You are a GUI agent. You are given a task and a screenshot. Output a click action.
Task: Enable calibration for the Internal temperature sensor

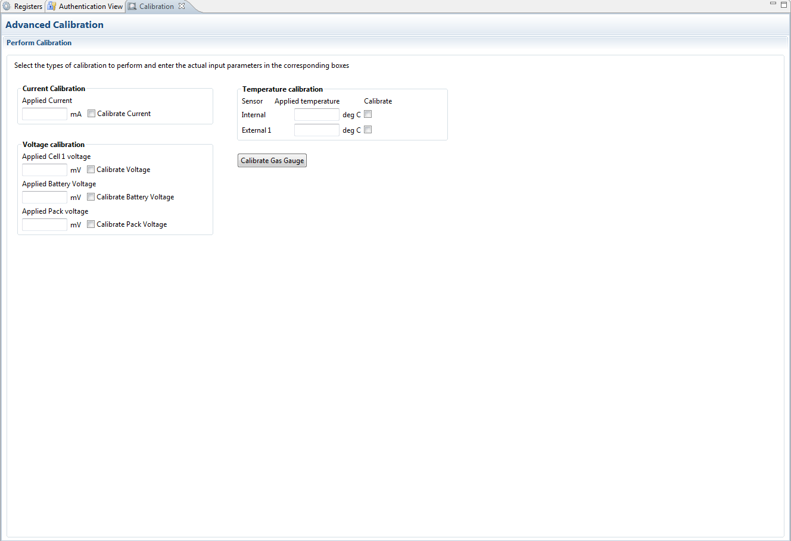[368, 114]
